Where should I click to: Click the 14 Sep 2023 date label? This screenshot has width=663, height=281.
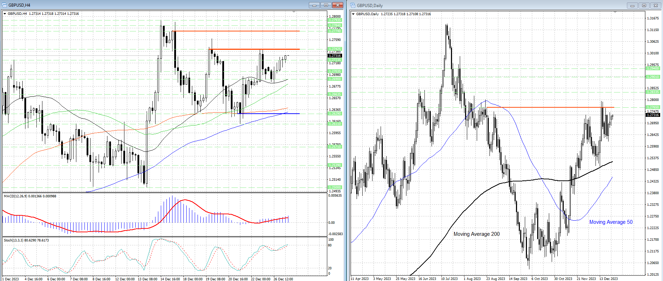[518, 279]
